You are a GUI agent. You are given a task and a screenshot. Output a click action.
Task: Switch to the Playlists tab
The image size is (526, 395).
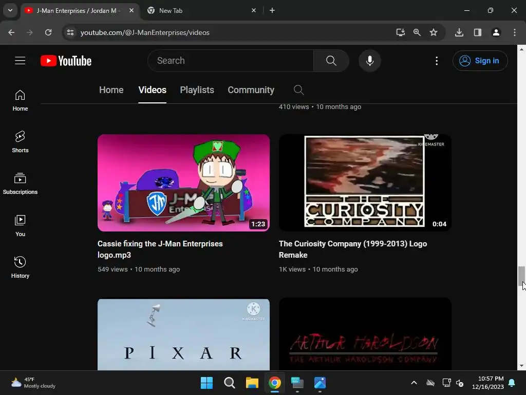tap(197, 90)
